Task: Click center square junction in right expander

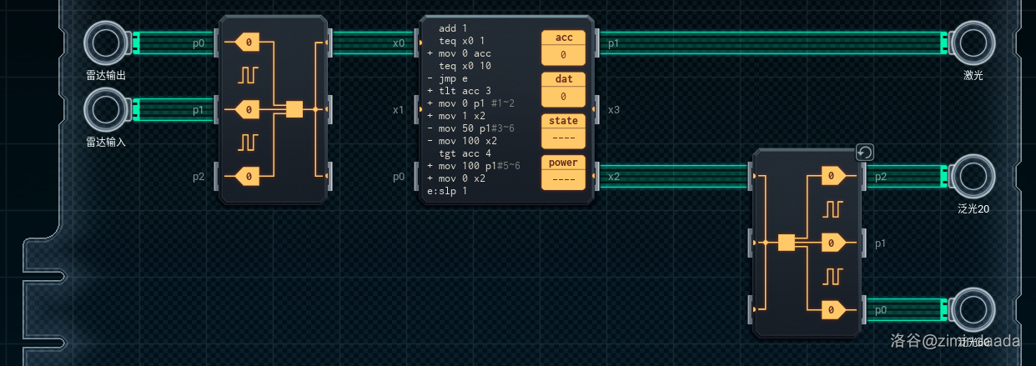Action: [785, 243]
